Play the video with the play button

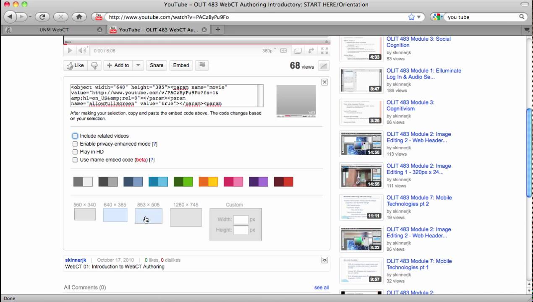70,51
